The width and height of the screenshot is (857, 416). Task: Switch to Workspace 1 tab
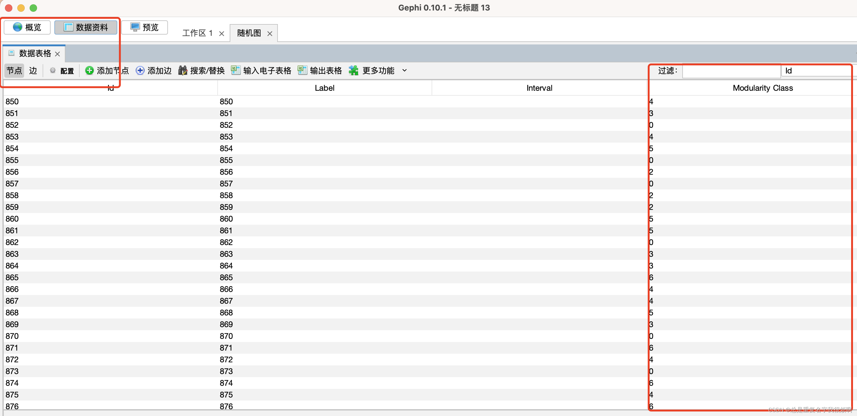coord(197,33)
